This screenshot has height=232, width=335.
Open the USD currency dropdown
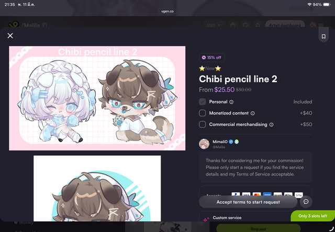click(214, 25)
